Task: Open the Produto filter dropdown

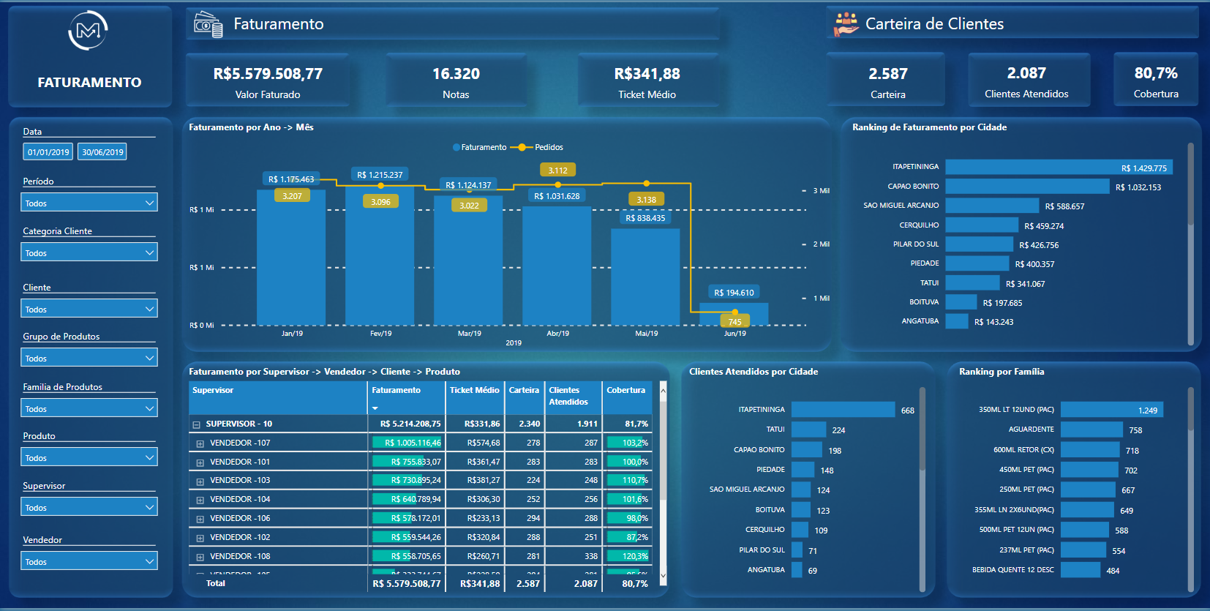Action: coord(89,457)
